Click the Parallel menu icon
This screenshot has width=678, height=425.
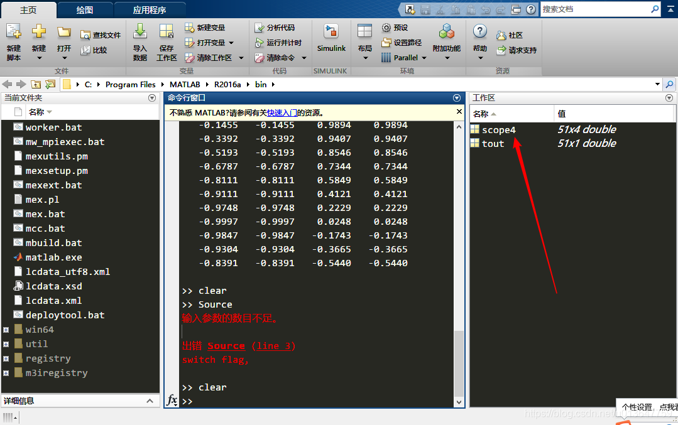tap(386, 58)
